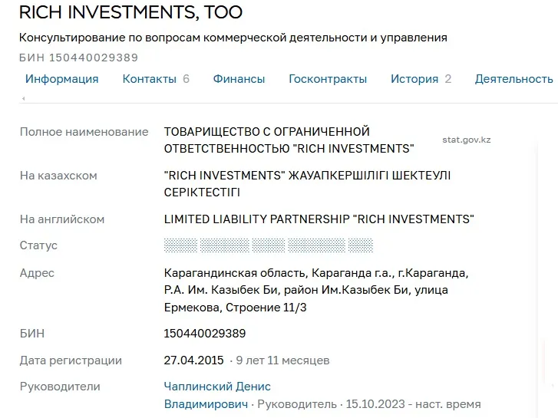This screenshot has width=558, height=418.
Task: Click the stat.gov.kz source label
Action: click(x=467, y=140)
